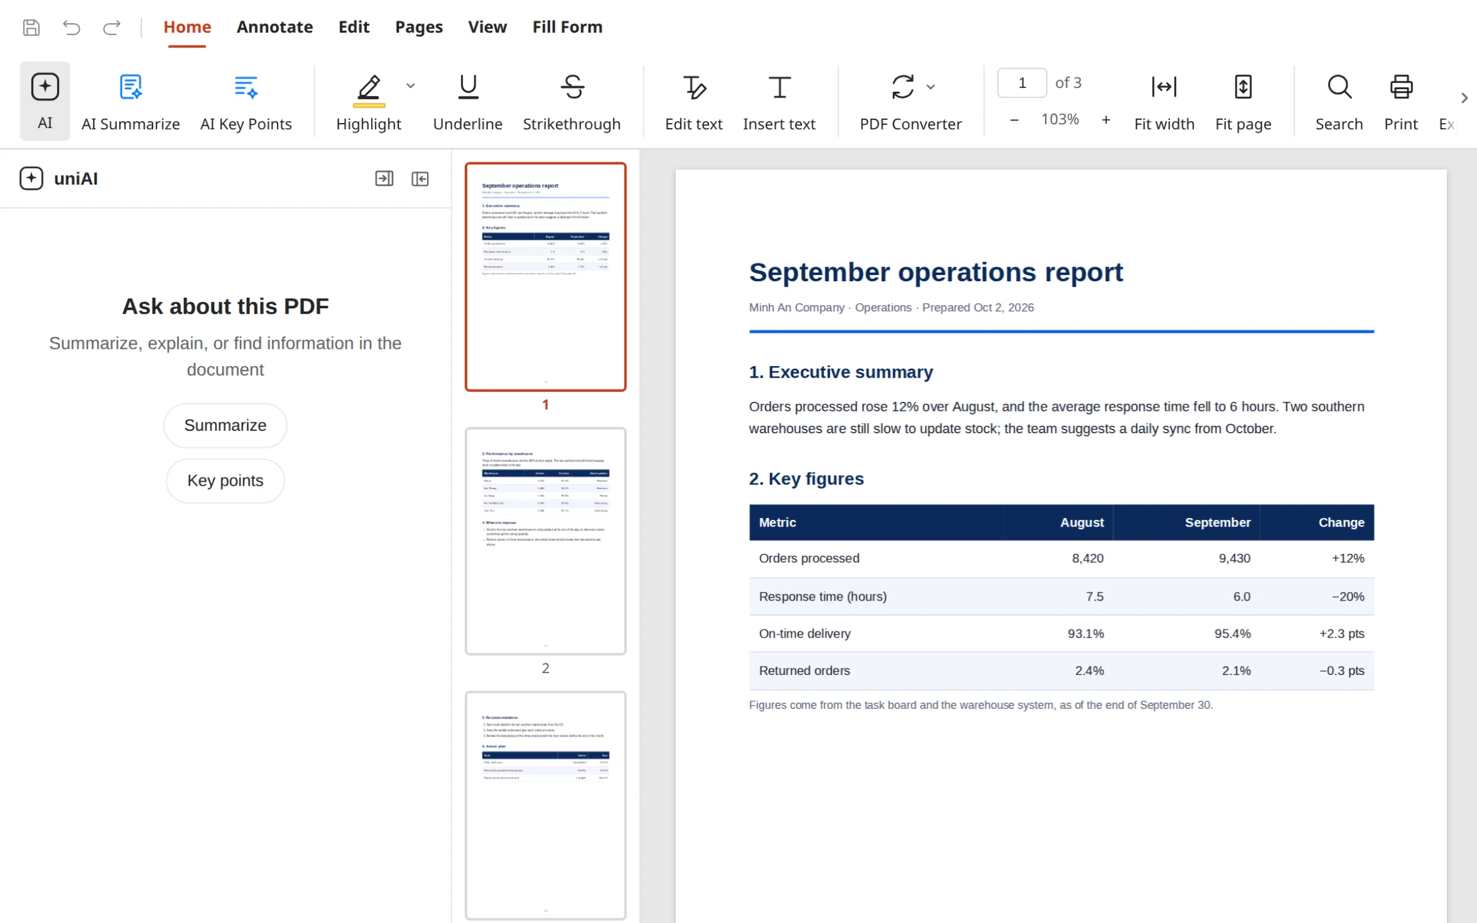Print the document

1401,102
